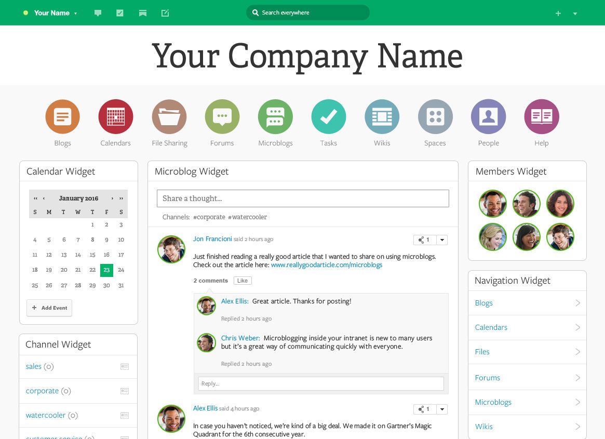Screen dimensions: 605x439
Task: Open the Microblogs app icon
Action: coord(275,116)
